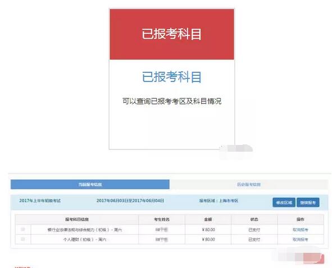Screen dimensions: 332x268
Task: Switch to the 当前报考信息 tab
Action: (x=90, y=184)
